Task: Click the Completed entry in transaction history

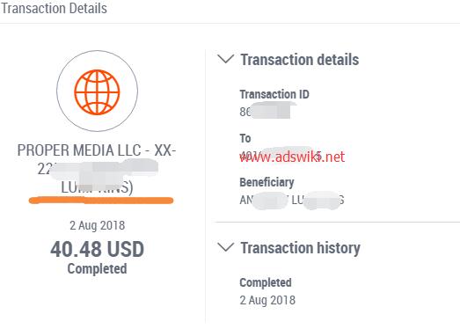Action: (x=266, y=282)
